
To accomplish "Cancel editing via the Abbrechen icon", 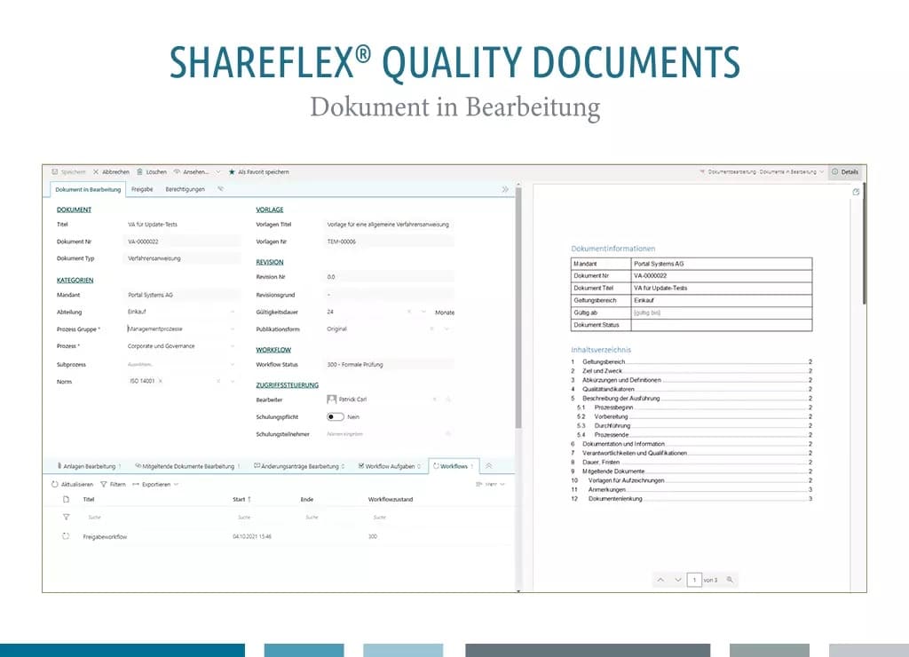I will coord(96,171).
